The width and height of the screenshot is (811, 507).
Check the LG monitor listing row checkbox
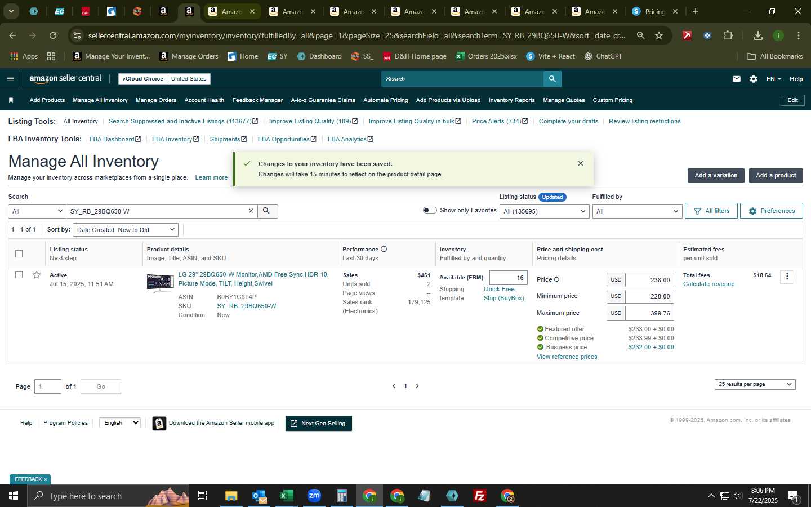click(x=19, y=275)
